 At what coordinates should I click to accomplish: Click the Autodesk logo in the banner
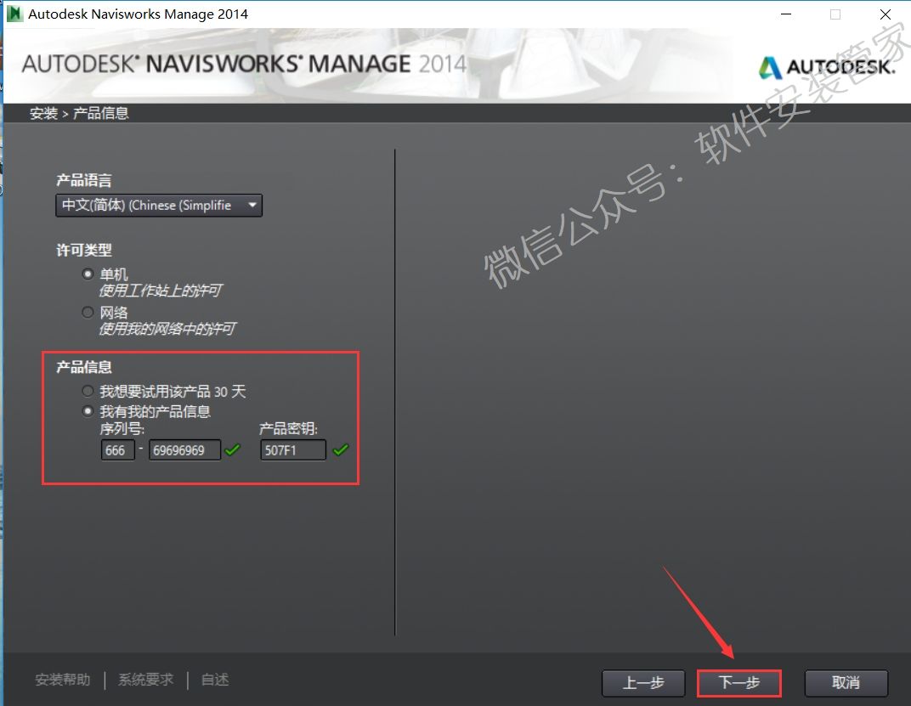(x=826, y=67)
